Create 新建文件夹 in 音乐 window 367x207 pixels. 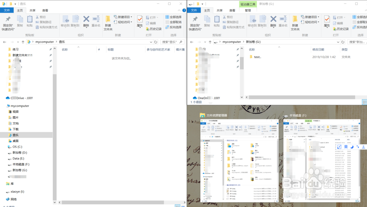click(108, 23)
